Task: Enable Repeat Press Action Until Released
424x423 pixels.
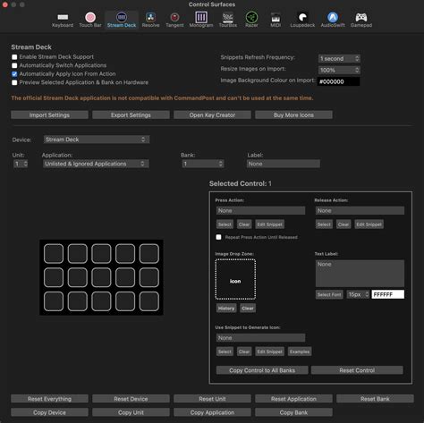Action: 218,237
